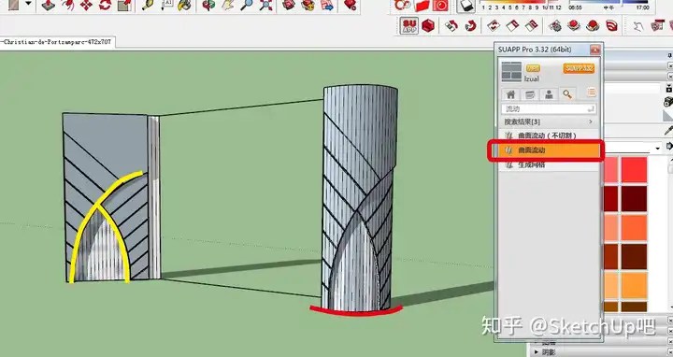673x357 pixels.
Task: Pick the Zoom magnifier tool
Action: (x=247, y=6)
